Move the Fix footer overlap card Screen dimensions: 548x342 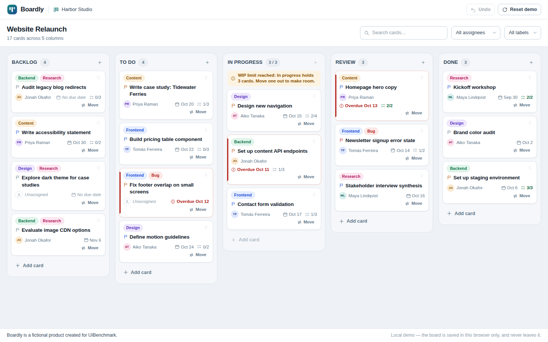(x=198, y=210)
